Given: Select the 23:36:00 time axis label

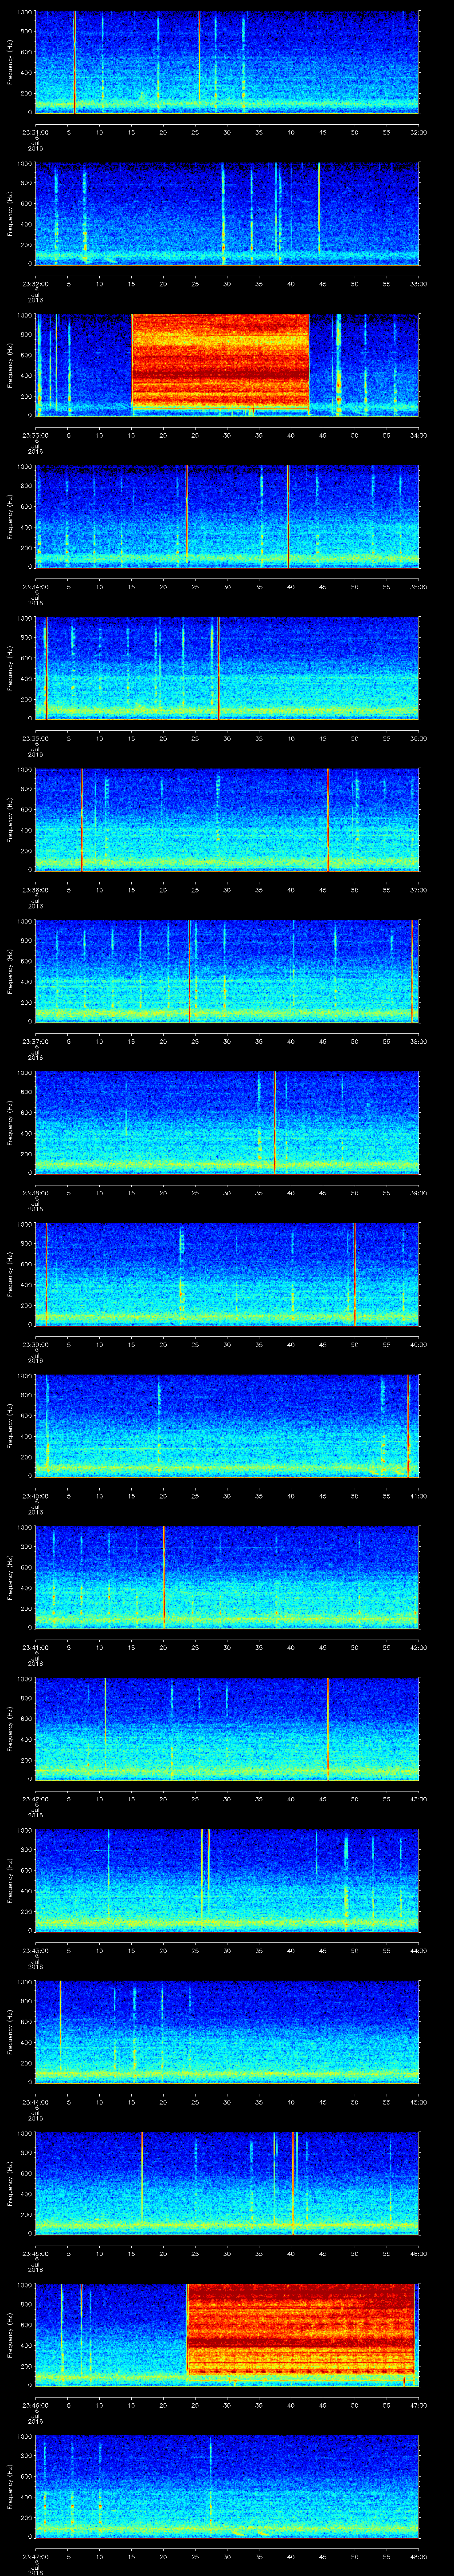Looking at the screenshot, I should 36,890.
